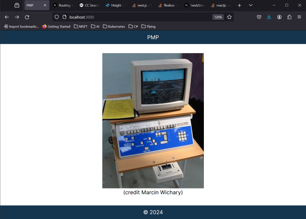Open a new tab with plus button
The image size is (306, 219).
(239, 5)
